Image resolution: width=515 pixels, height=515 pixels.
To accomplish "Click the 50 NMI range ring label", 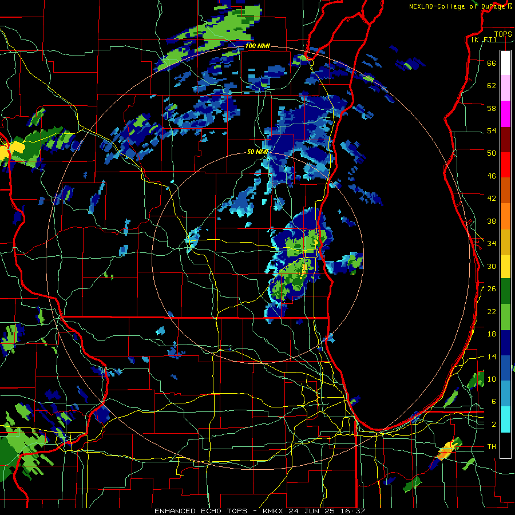I will click(x=257, y=152).
